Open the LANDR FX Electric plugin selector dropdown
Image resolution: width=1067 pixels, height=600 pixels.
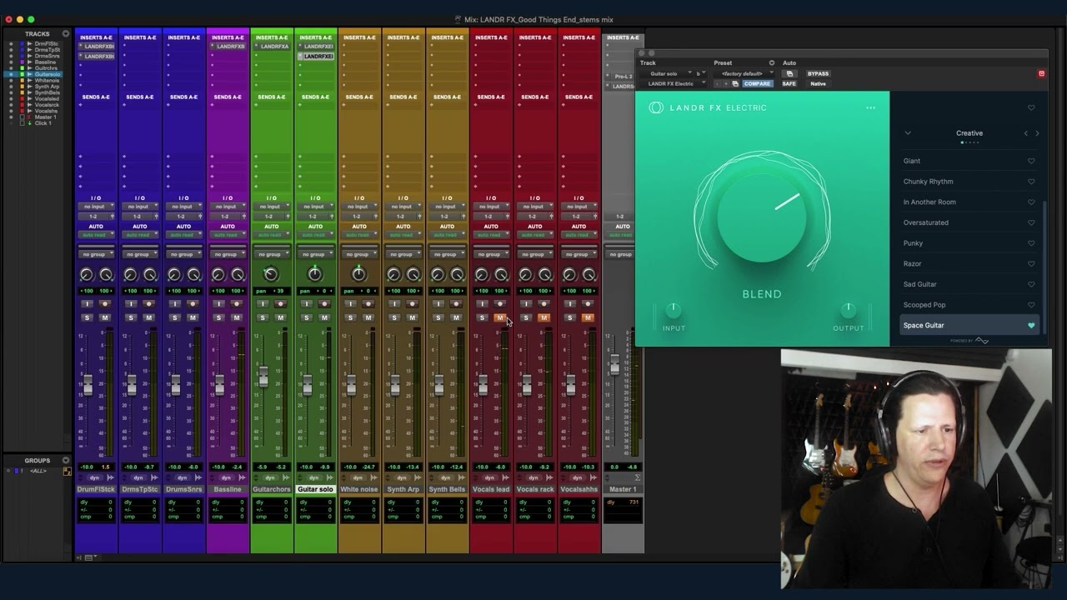(x=674, y=83)
